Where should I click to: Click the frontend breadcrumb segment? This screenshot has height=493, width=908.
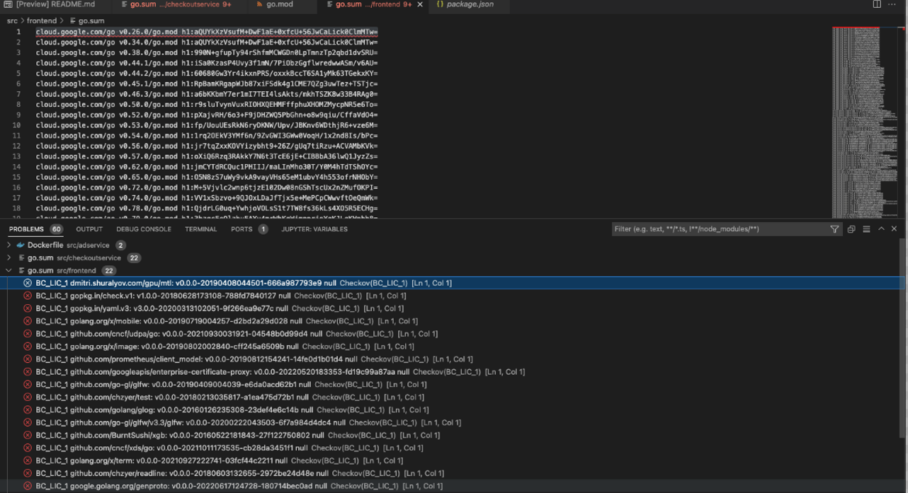pos(42,21)
